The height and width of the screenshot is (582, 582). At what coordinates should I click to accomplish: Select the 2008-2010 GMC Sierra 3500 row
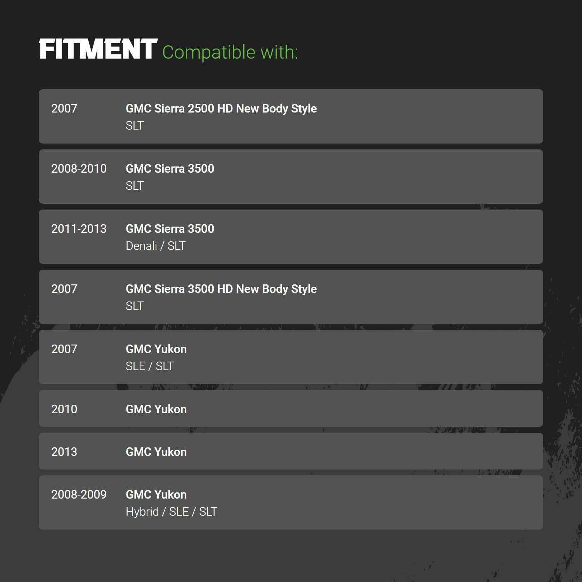point(291,177)
